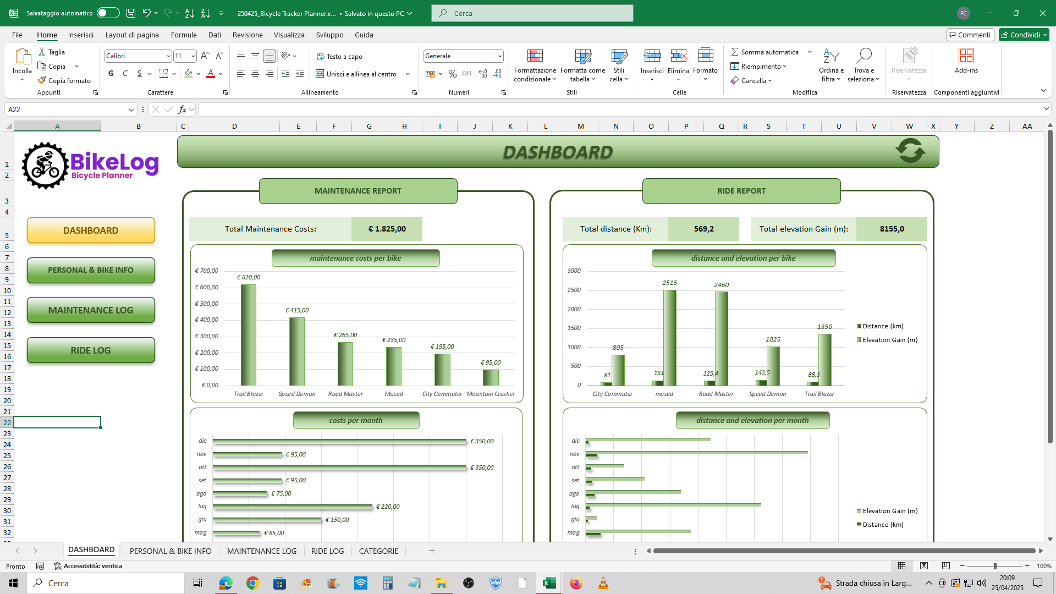Undo the last action
This screenshot has height=594, width=1056.
(x=146, y=13)
